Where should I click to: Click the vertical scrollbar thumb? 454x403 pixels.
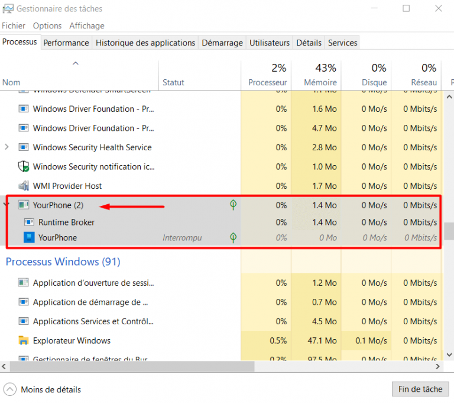449,231
